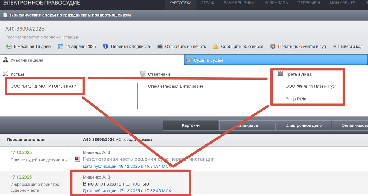Open Мой арбитр in the top menu
Image resolution: width=368 pixels, height=196 pixels.
coord(343,3)
